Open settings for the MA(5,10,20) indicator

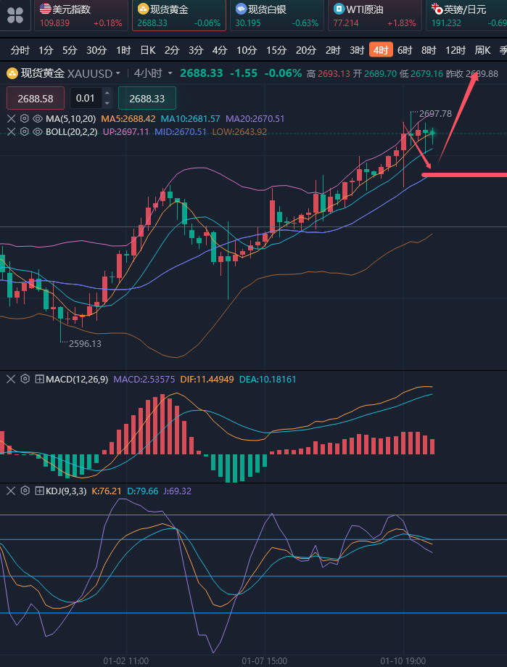click(x=25, y=118)
